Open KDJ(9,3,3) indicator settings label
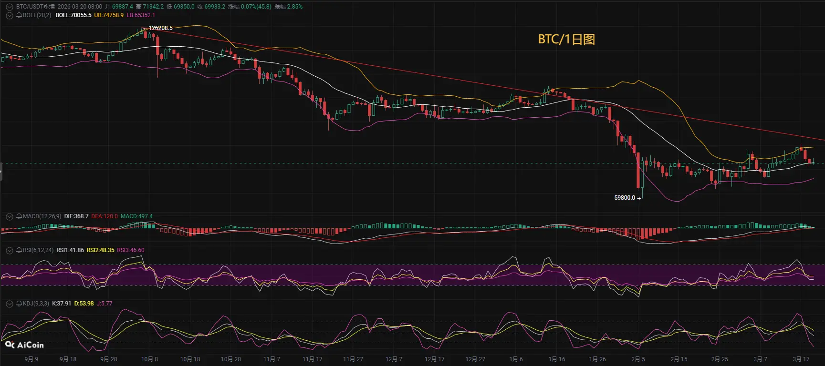The image size is (825, 366). (36, 304)
